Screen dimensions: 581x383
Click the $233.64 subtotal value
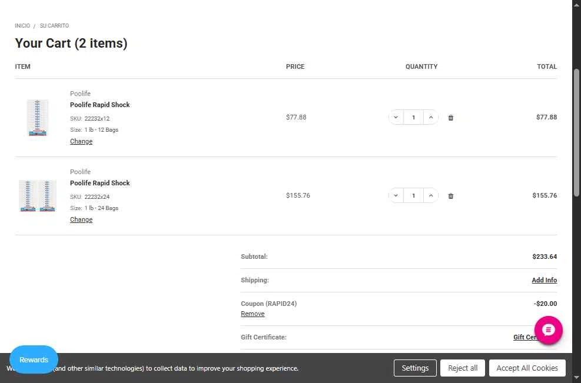point(545,257)
